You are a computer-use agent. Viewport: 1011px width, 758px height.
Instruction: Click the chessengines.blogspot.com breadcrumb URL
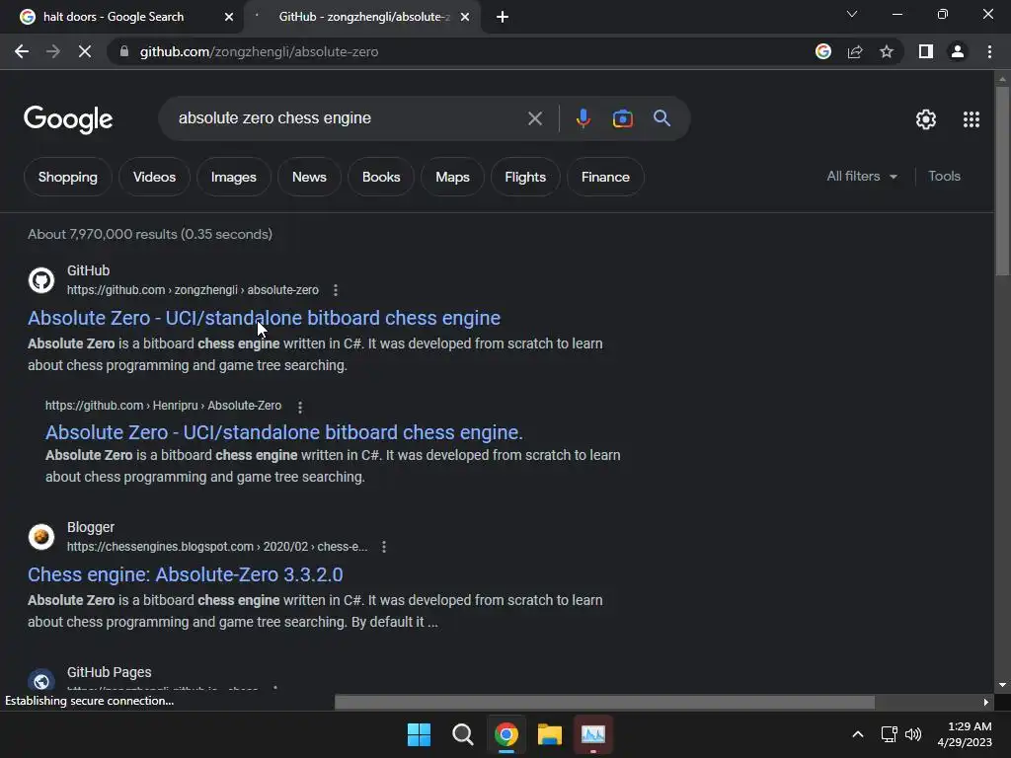click(217, 547)
